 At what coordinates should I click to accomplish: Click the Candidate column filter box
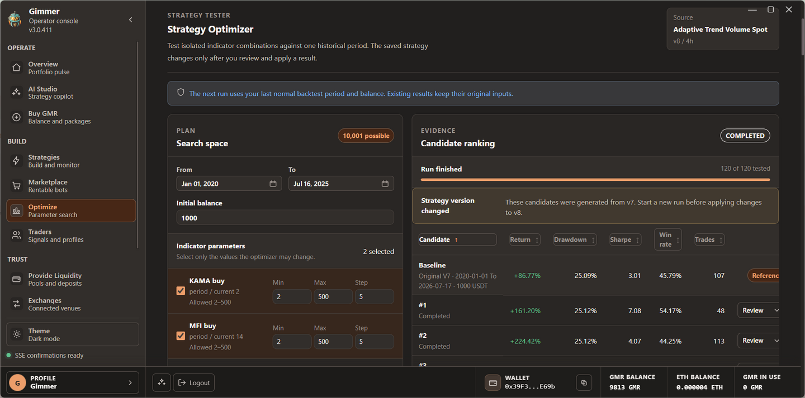[x=457, y=239]
